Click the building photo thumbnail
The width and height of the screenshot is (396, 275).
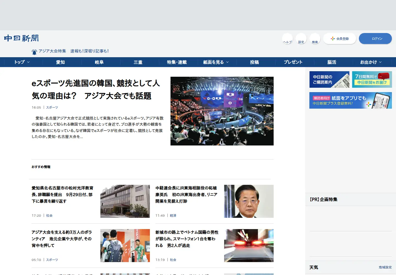click(x=125, y=201)
